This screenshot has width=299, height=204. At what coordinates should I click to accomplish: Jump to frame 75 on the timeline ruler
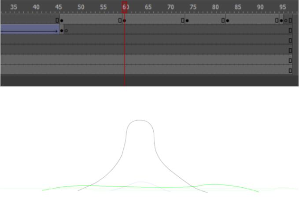[x=193, y=7]
